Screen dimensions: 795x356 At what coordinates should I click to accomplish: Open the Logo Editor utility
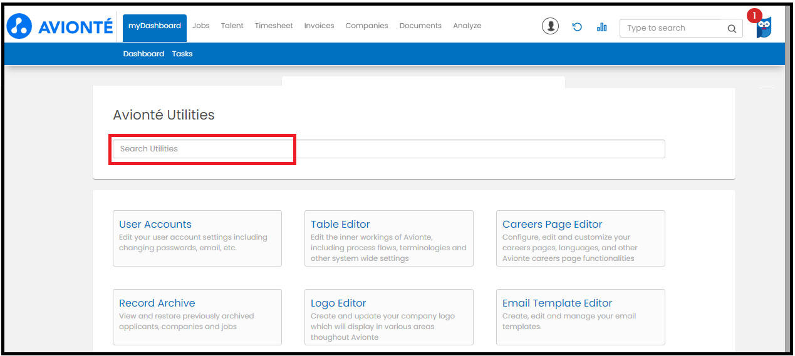389,317
